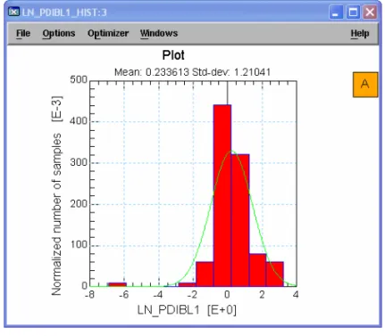The height and width of the screenshot is (336, 385).
Task: Click the LN_PDIBL1 [E+0] x-axis label
Action: [187, 310]
